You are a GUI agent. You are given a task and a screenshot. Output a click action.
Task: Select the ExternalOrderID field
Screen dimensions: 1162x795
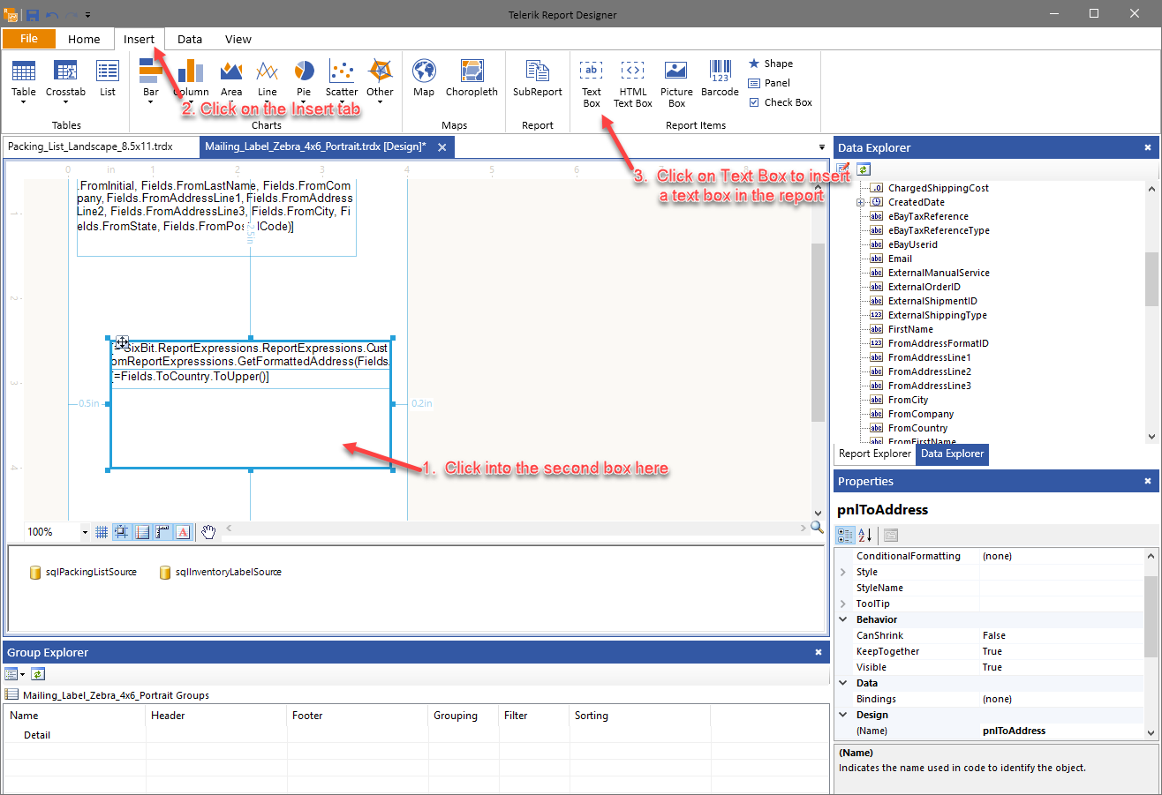pyautogui.click(x=924, y=287)
